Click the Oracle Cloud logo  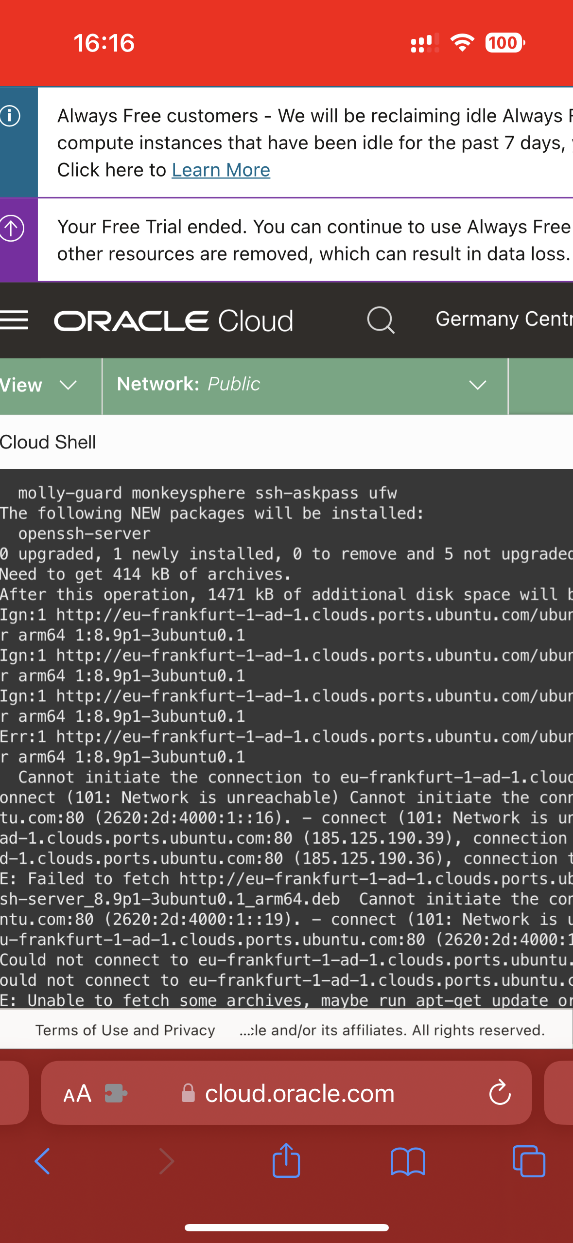click(174, 321)
